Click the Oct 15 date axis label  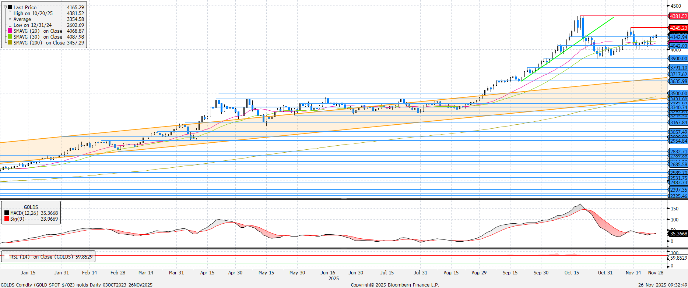pyautogui.click(x=572, y=273)
